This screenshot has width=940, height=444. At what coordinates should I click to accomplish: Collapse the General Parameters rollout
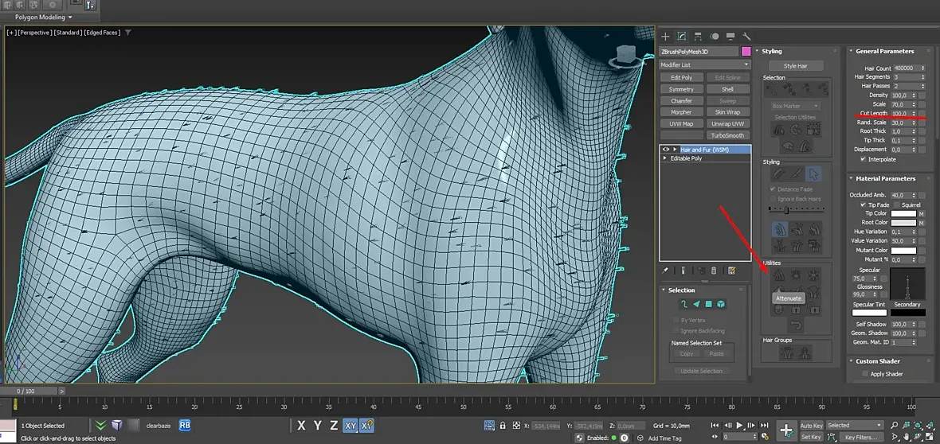click(x=884, y=51)
